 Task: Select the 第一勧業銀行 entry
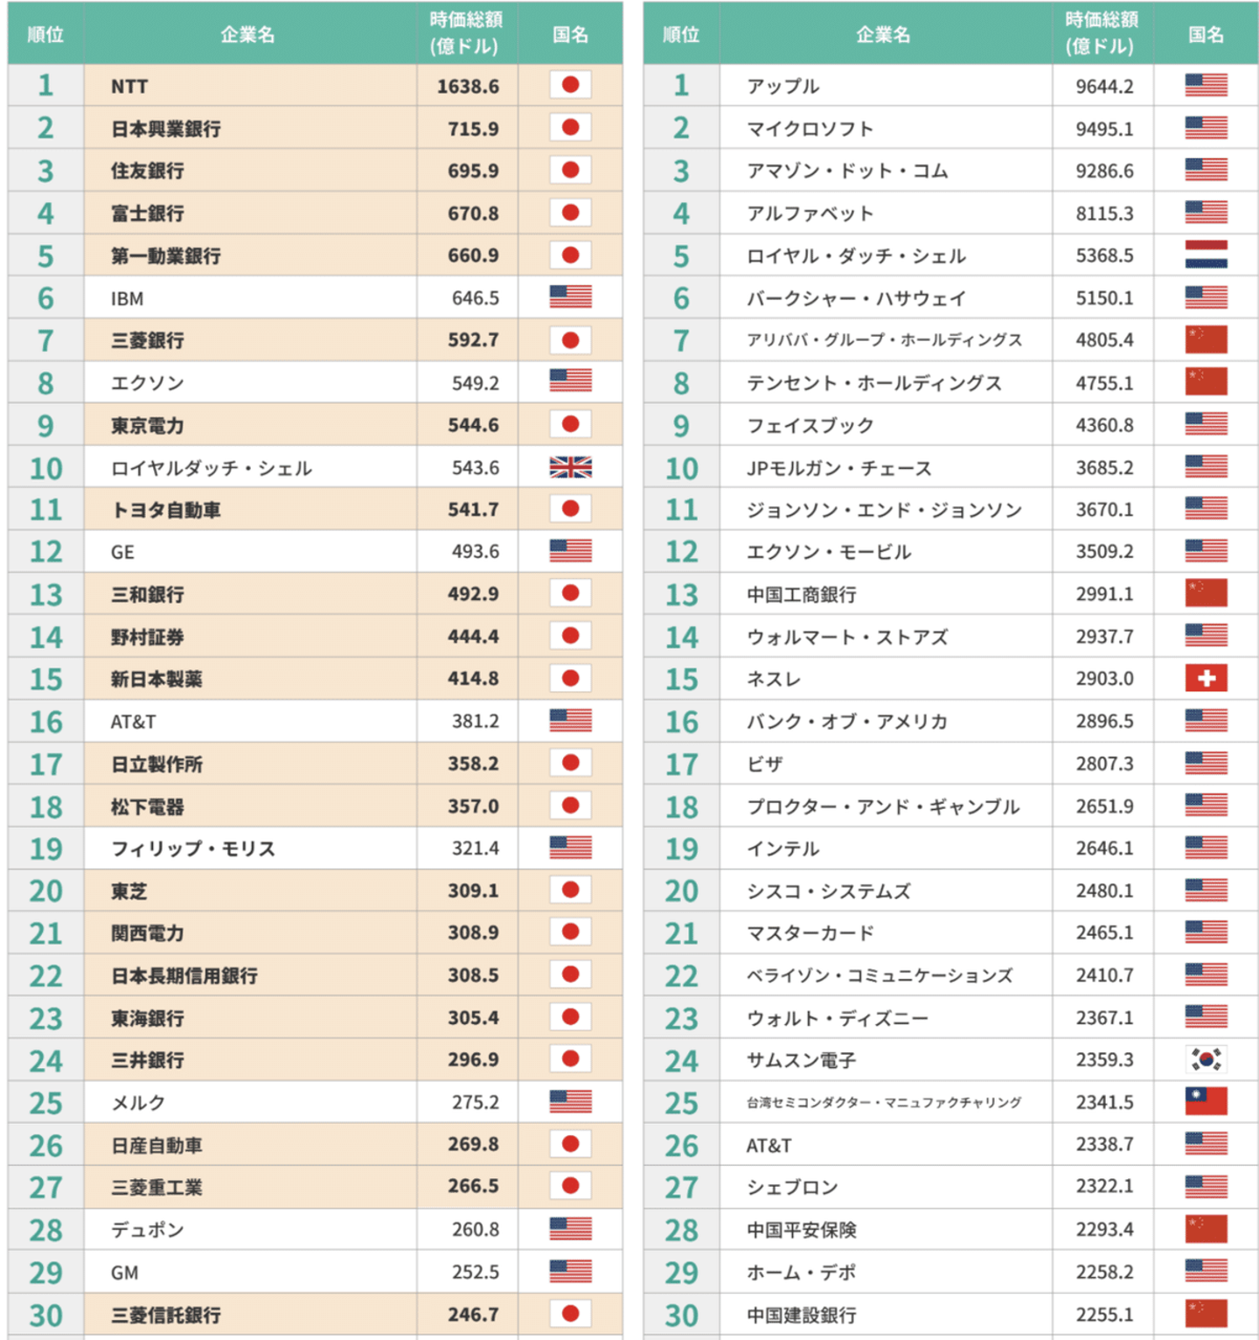(x=166, y=255)
